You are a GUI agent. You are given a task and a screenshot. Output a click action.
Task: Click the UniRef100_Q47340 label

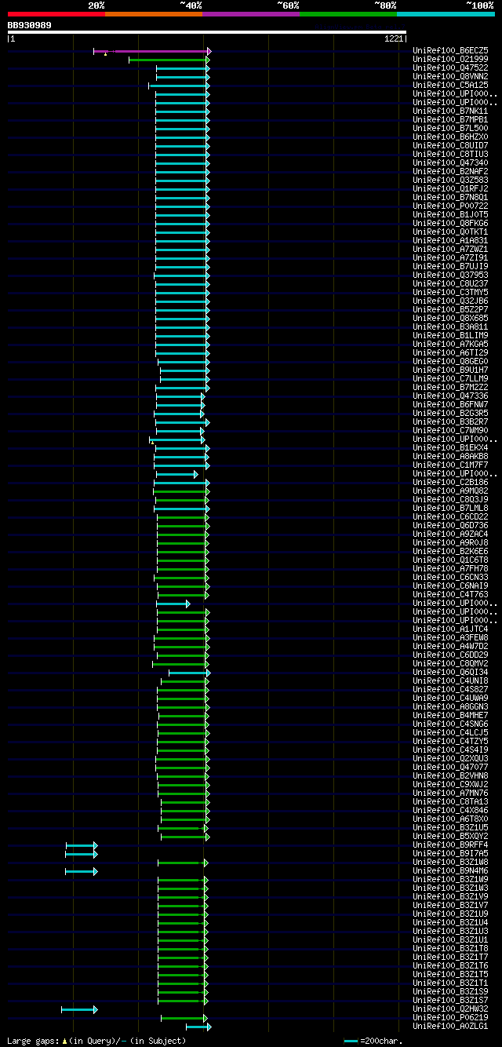(x=452, y=162)
